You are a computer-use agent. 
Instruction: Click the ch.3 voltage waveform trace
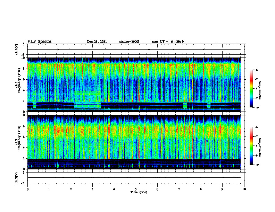[134, 178]
